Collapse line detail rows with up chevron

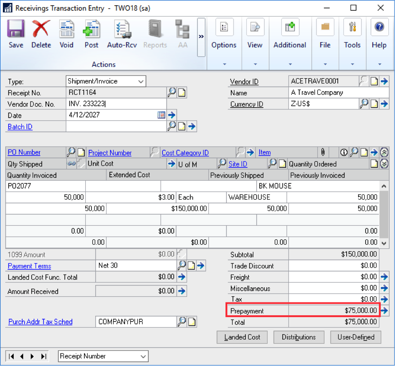(384, 152)
